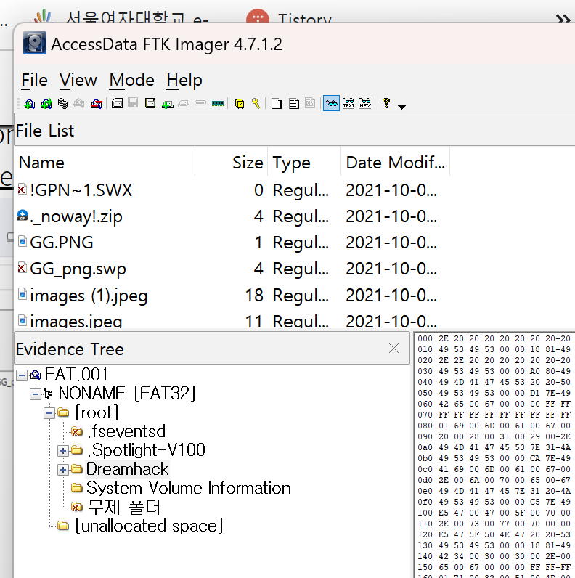Click hex viewer row at offset 100
The image size is (575, 578).
click(494, 513)
